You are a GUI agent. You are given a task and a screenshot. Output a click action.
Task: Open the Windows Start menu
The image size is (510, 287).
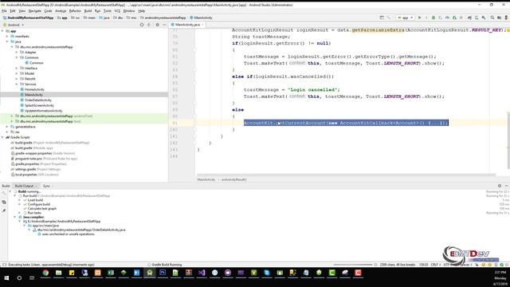point(6,278)
